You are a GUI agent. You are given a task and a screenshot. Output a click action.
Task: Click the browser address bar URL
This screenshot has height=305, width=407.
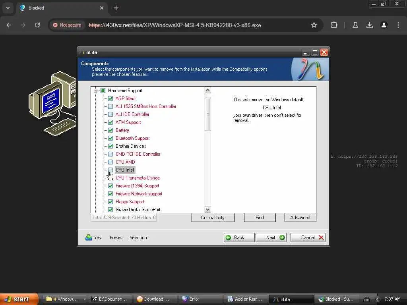[x=175, y=25]
